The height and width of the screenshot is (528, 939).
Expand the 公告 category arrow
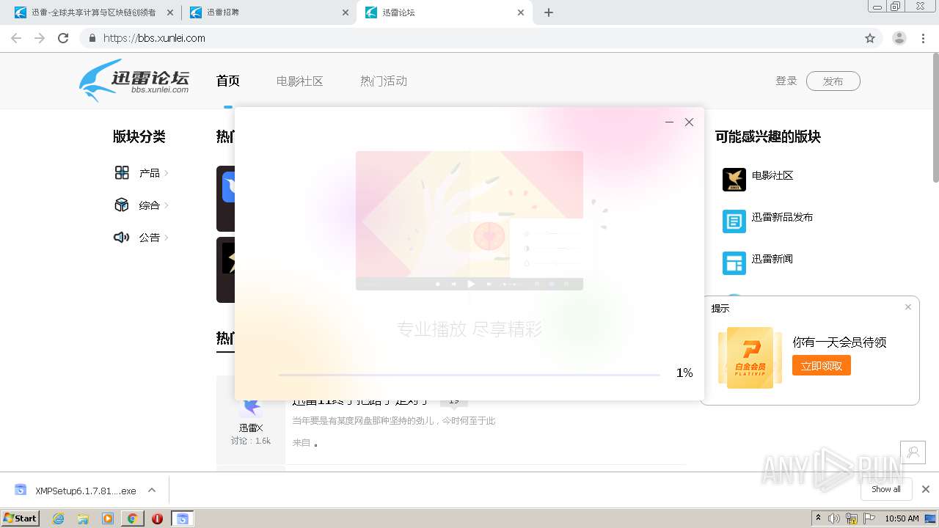pyautogui.click(x=167, y=238)
